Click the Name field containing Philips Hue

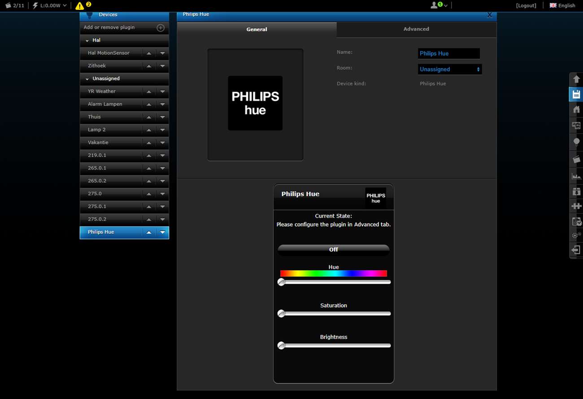tap(448, 53)
